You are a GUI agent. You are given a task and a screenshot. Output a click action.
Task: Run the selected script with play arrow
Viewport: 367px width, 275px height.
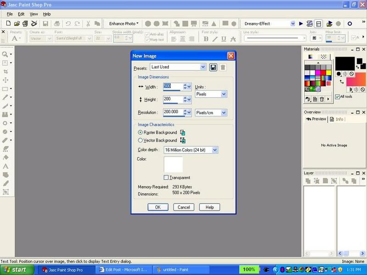301,23
